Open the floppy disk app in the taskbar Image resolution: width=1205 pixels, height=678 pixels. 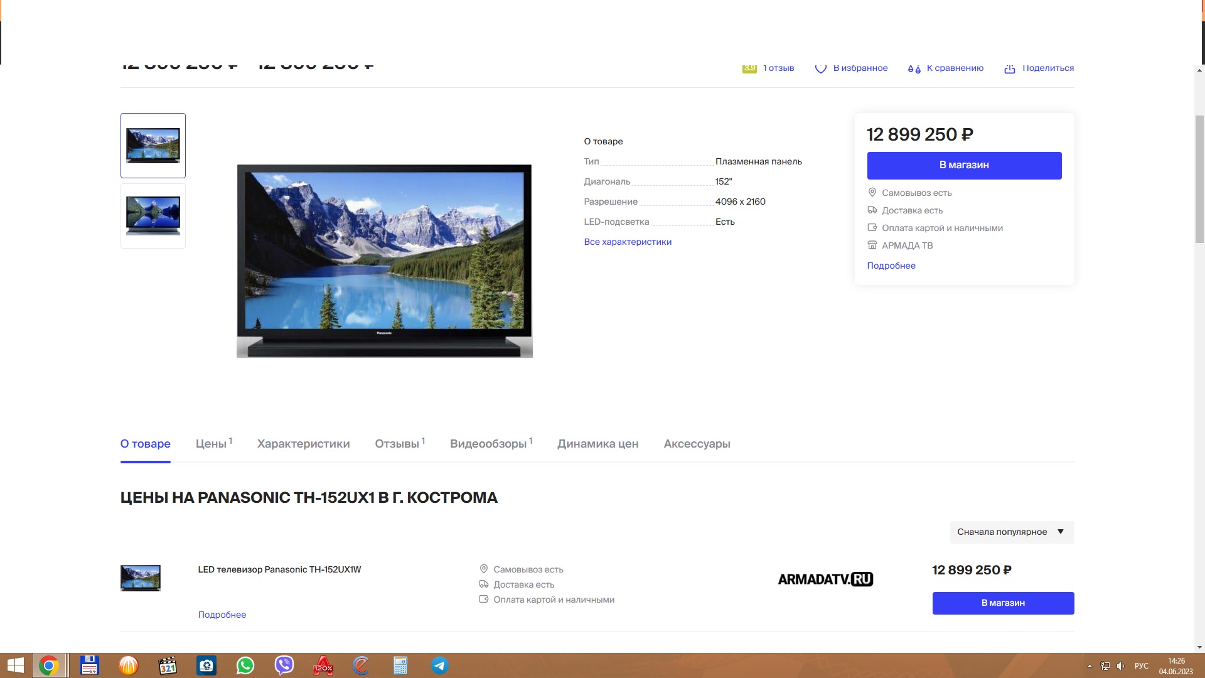click(90, 665)
